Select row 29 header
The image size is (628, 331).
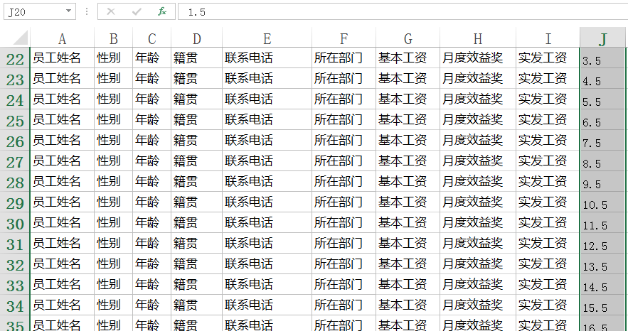pos(15,202)
